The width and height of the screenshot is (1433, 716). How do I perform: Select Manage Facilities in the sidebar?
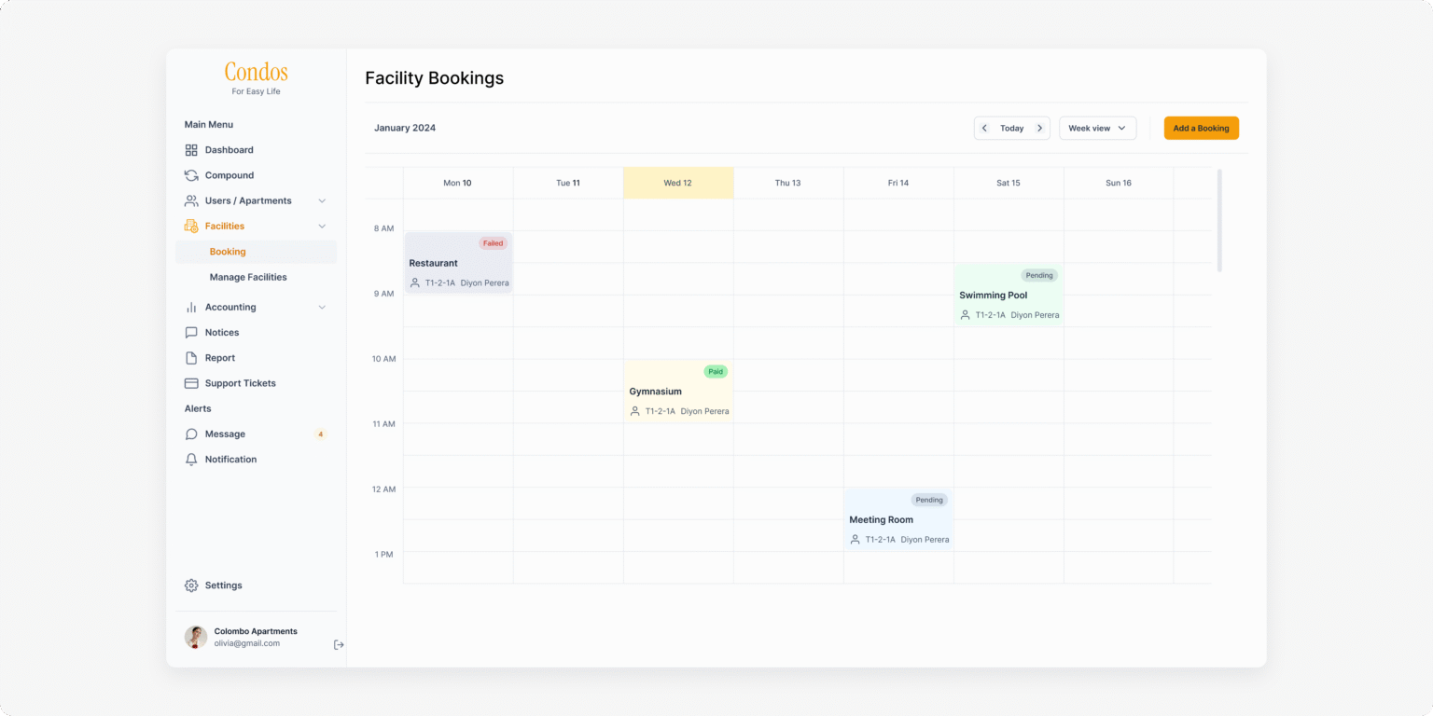point(248,277)
